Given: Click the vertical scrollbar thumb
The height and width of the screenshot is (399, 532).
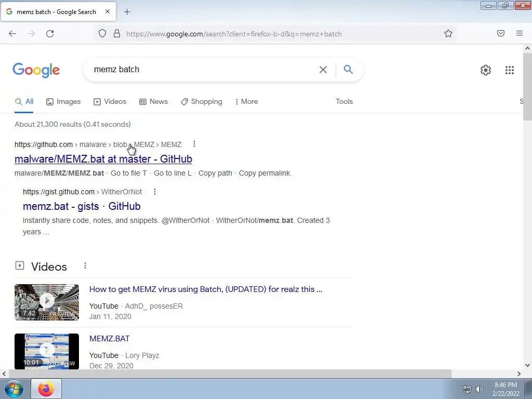Looking at the screenshot, I should [x=527, y=87].
